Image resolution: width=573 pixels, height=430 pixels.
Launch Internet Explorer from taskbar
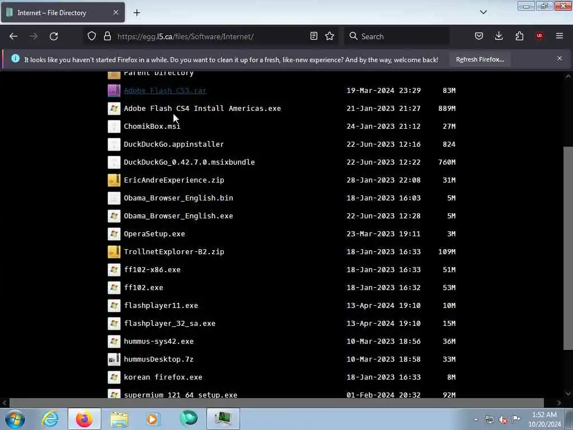point(50,419)
